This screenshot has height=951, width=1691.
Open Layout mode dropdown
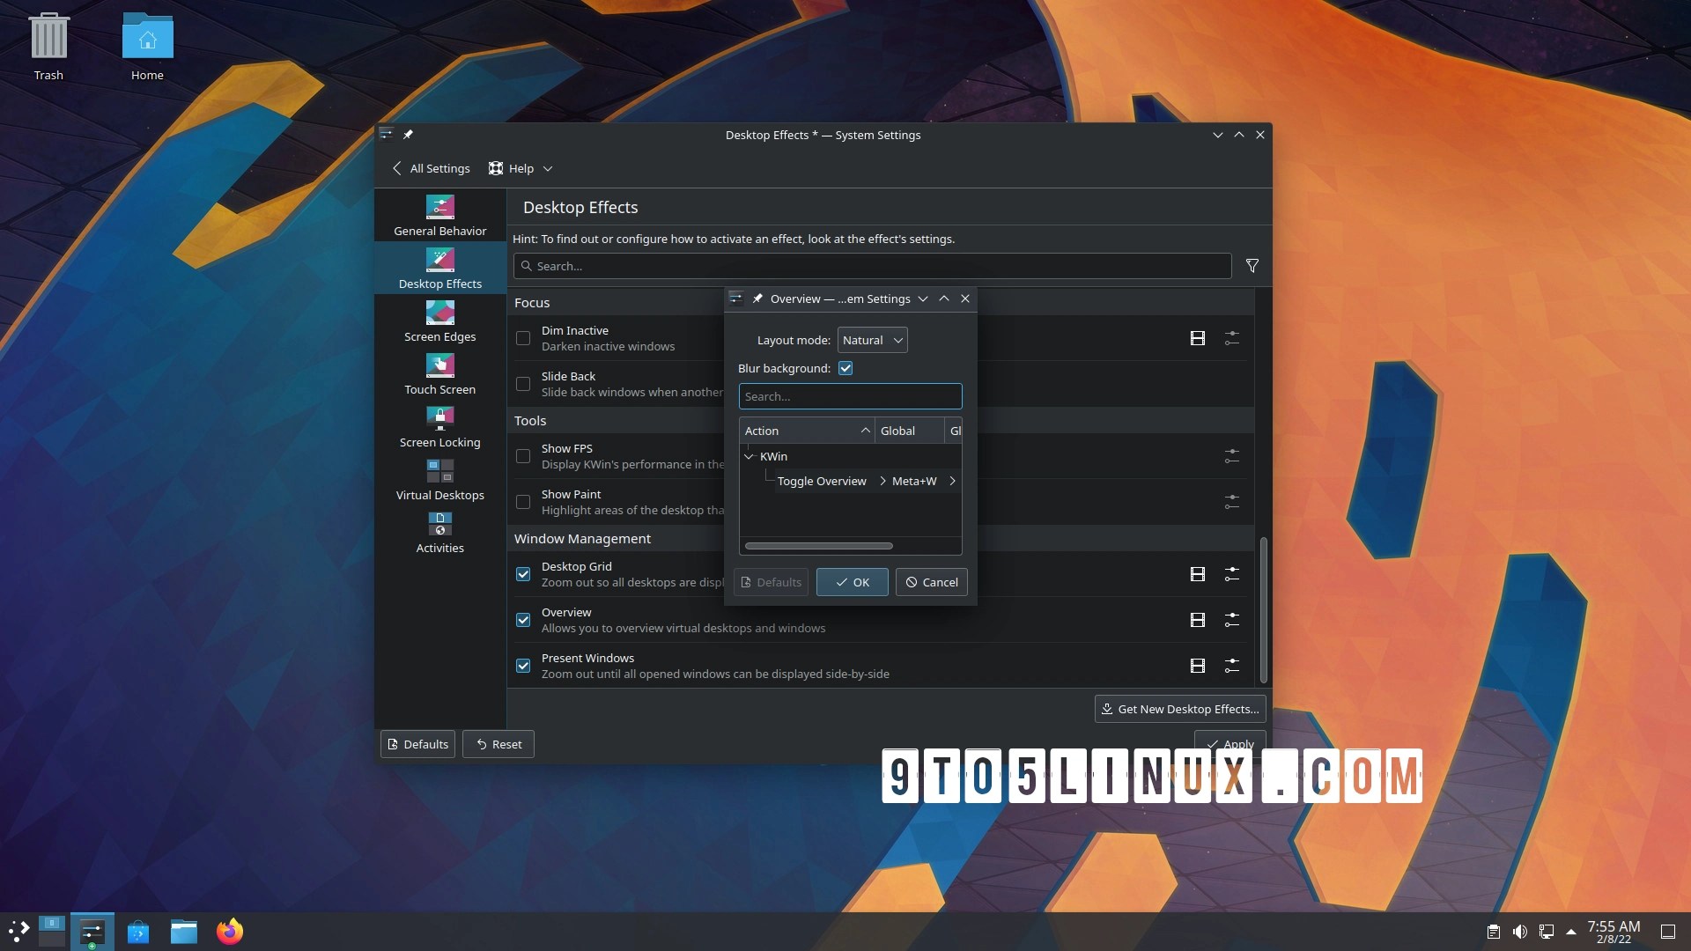coord(872,340)
